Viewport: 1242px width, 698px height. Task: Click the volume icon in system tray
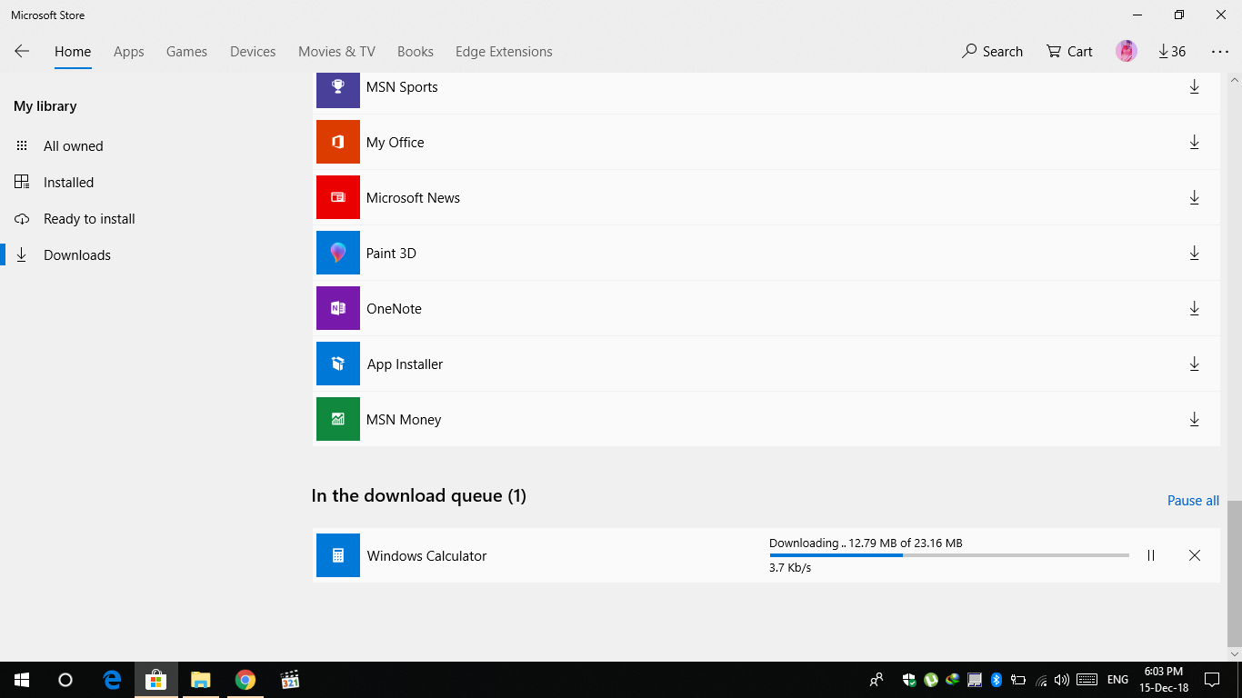click(1062, 680)
